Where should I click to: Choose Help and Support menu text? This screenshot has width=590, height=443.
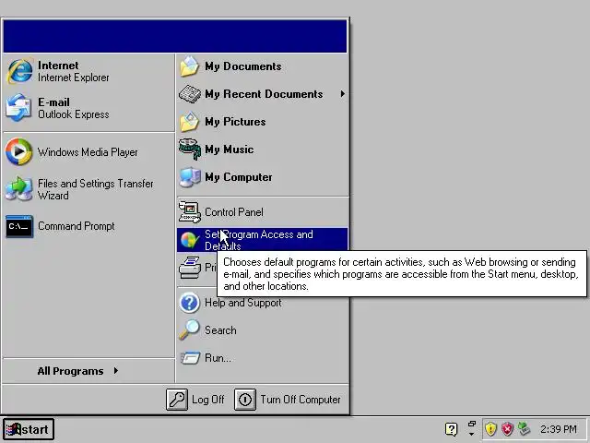243,303
